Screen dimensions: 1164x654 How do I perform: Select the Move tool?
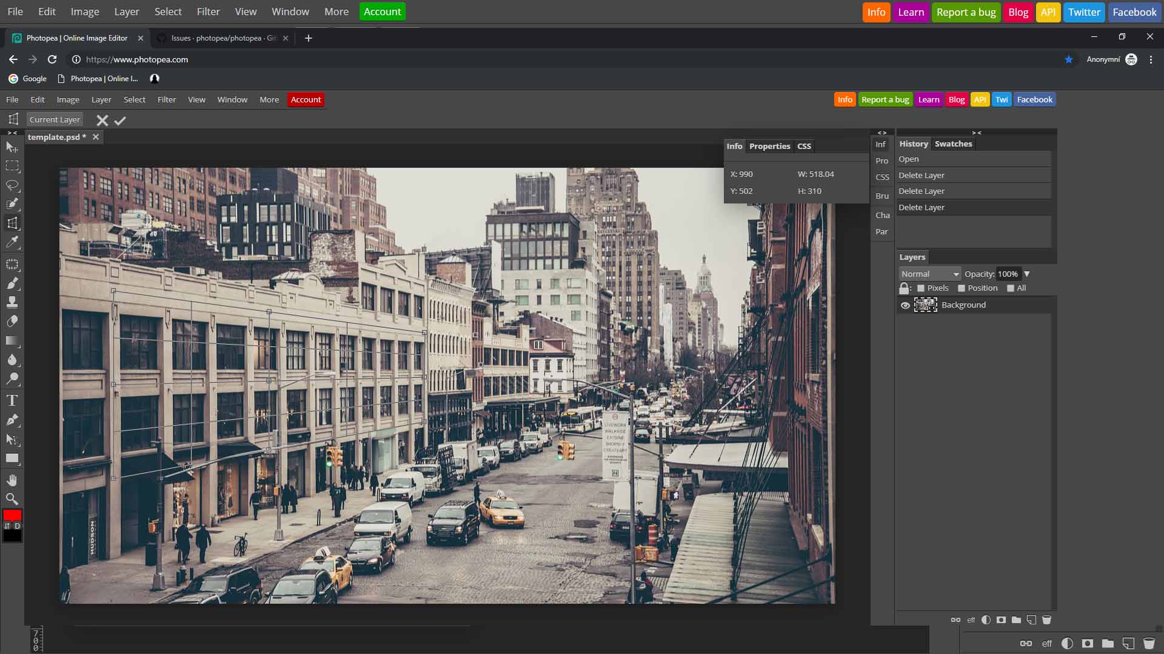(12, 146)
